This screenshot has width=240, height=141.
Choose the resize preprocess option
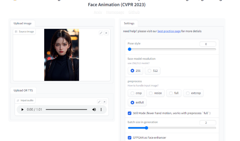[x=155, y=93]
